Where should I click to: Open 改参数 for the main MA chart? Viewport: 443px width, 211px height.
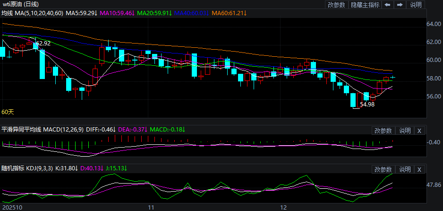click(x=336, y=5)
